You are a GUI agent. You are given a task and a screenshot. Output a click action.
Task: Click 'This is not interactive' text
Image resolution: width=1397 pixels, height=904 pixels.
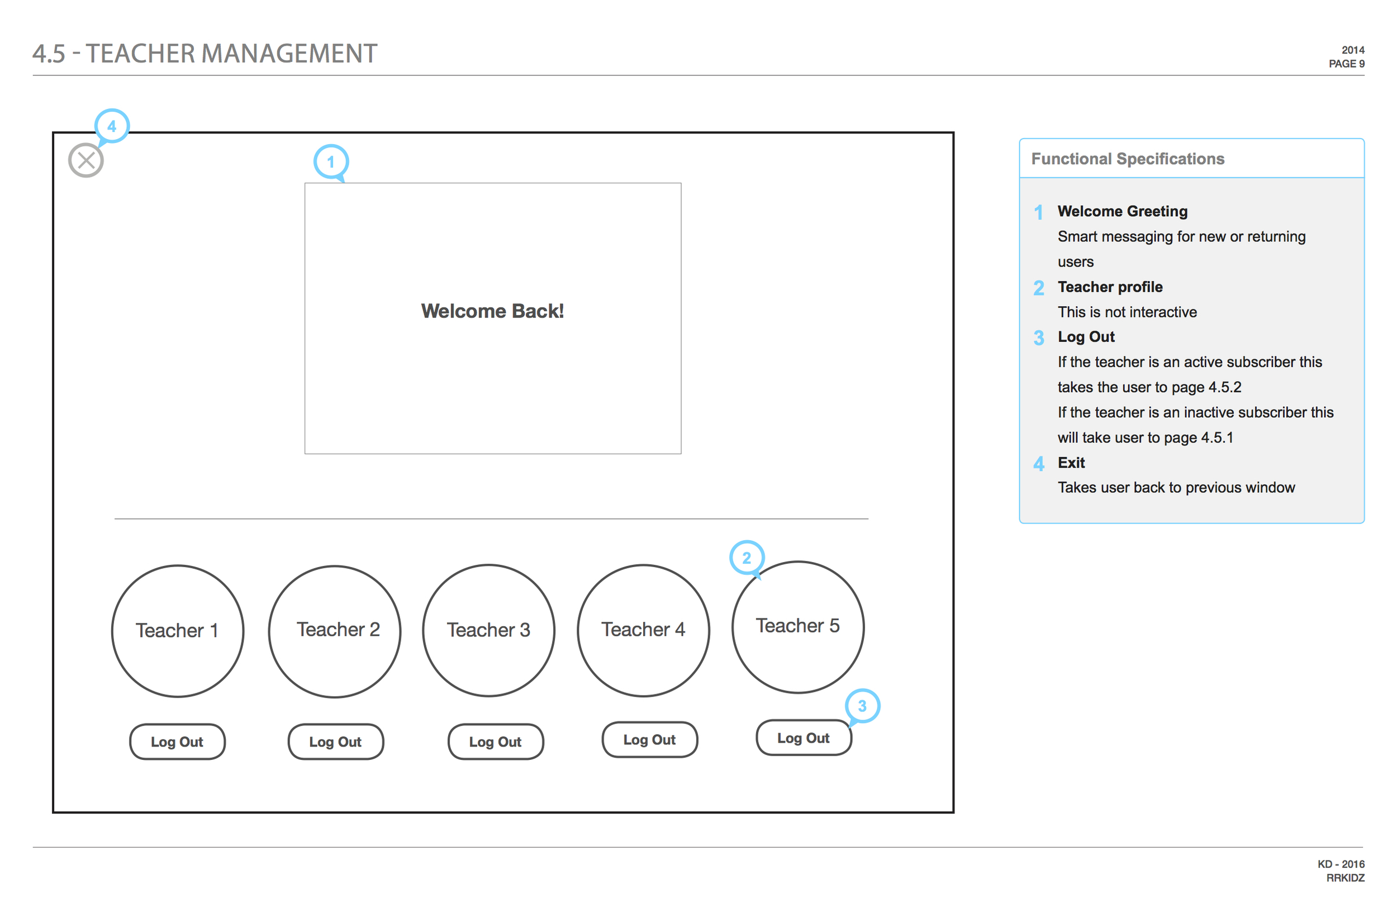coord(1127,312)
